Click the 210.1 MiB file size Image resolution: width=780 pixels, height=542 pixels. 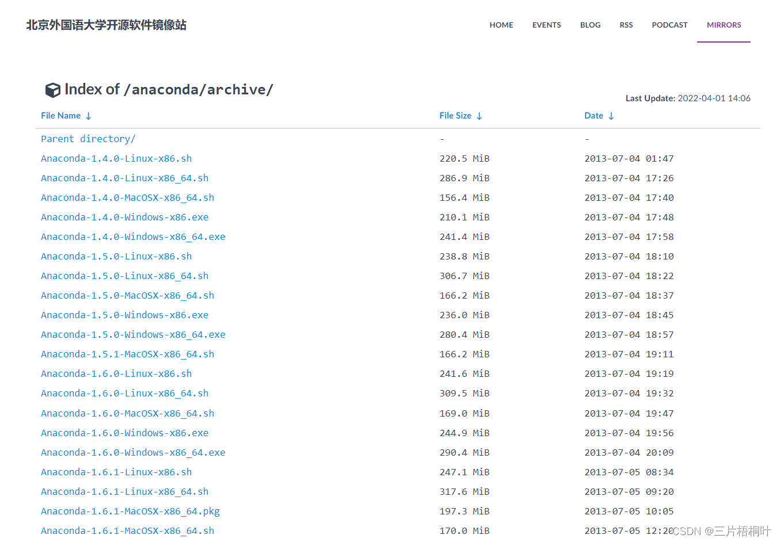[465, 217]
